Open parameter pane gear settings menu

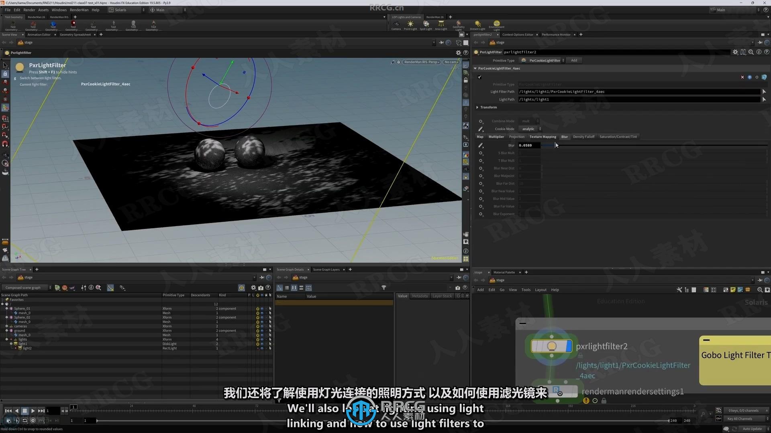[x=735, y=52]
